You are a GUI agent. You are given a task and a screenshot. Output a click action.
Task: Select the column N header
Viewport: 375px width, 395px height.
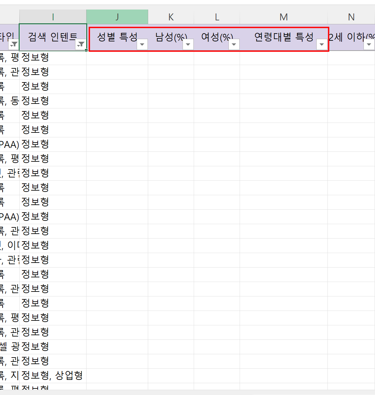click(x=351, y=17)
